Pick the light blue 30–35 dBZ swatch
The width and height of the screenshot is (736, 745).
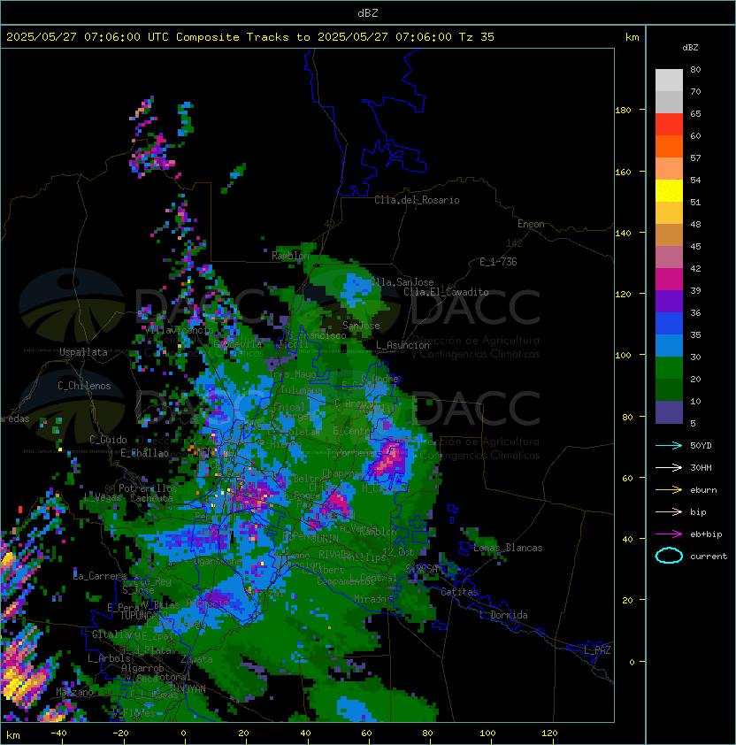click(x=669, y=345)
